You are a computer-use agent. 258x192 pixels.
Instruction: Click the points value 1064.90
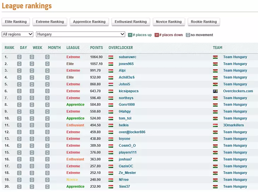point(96,57)
